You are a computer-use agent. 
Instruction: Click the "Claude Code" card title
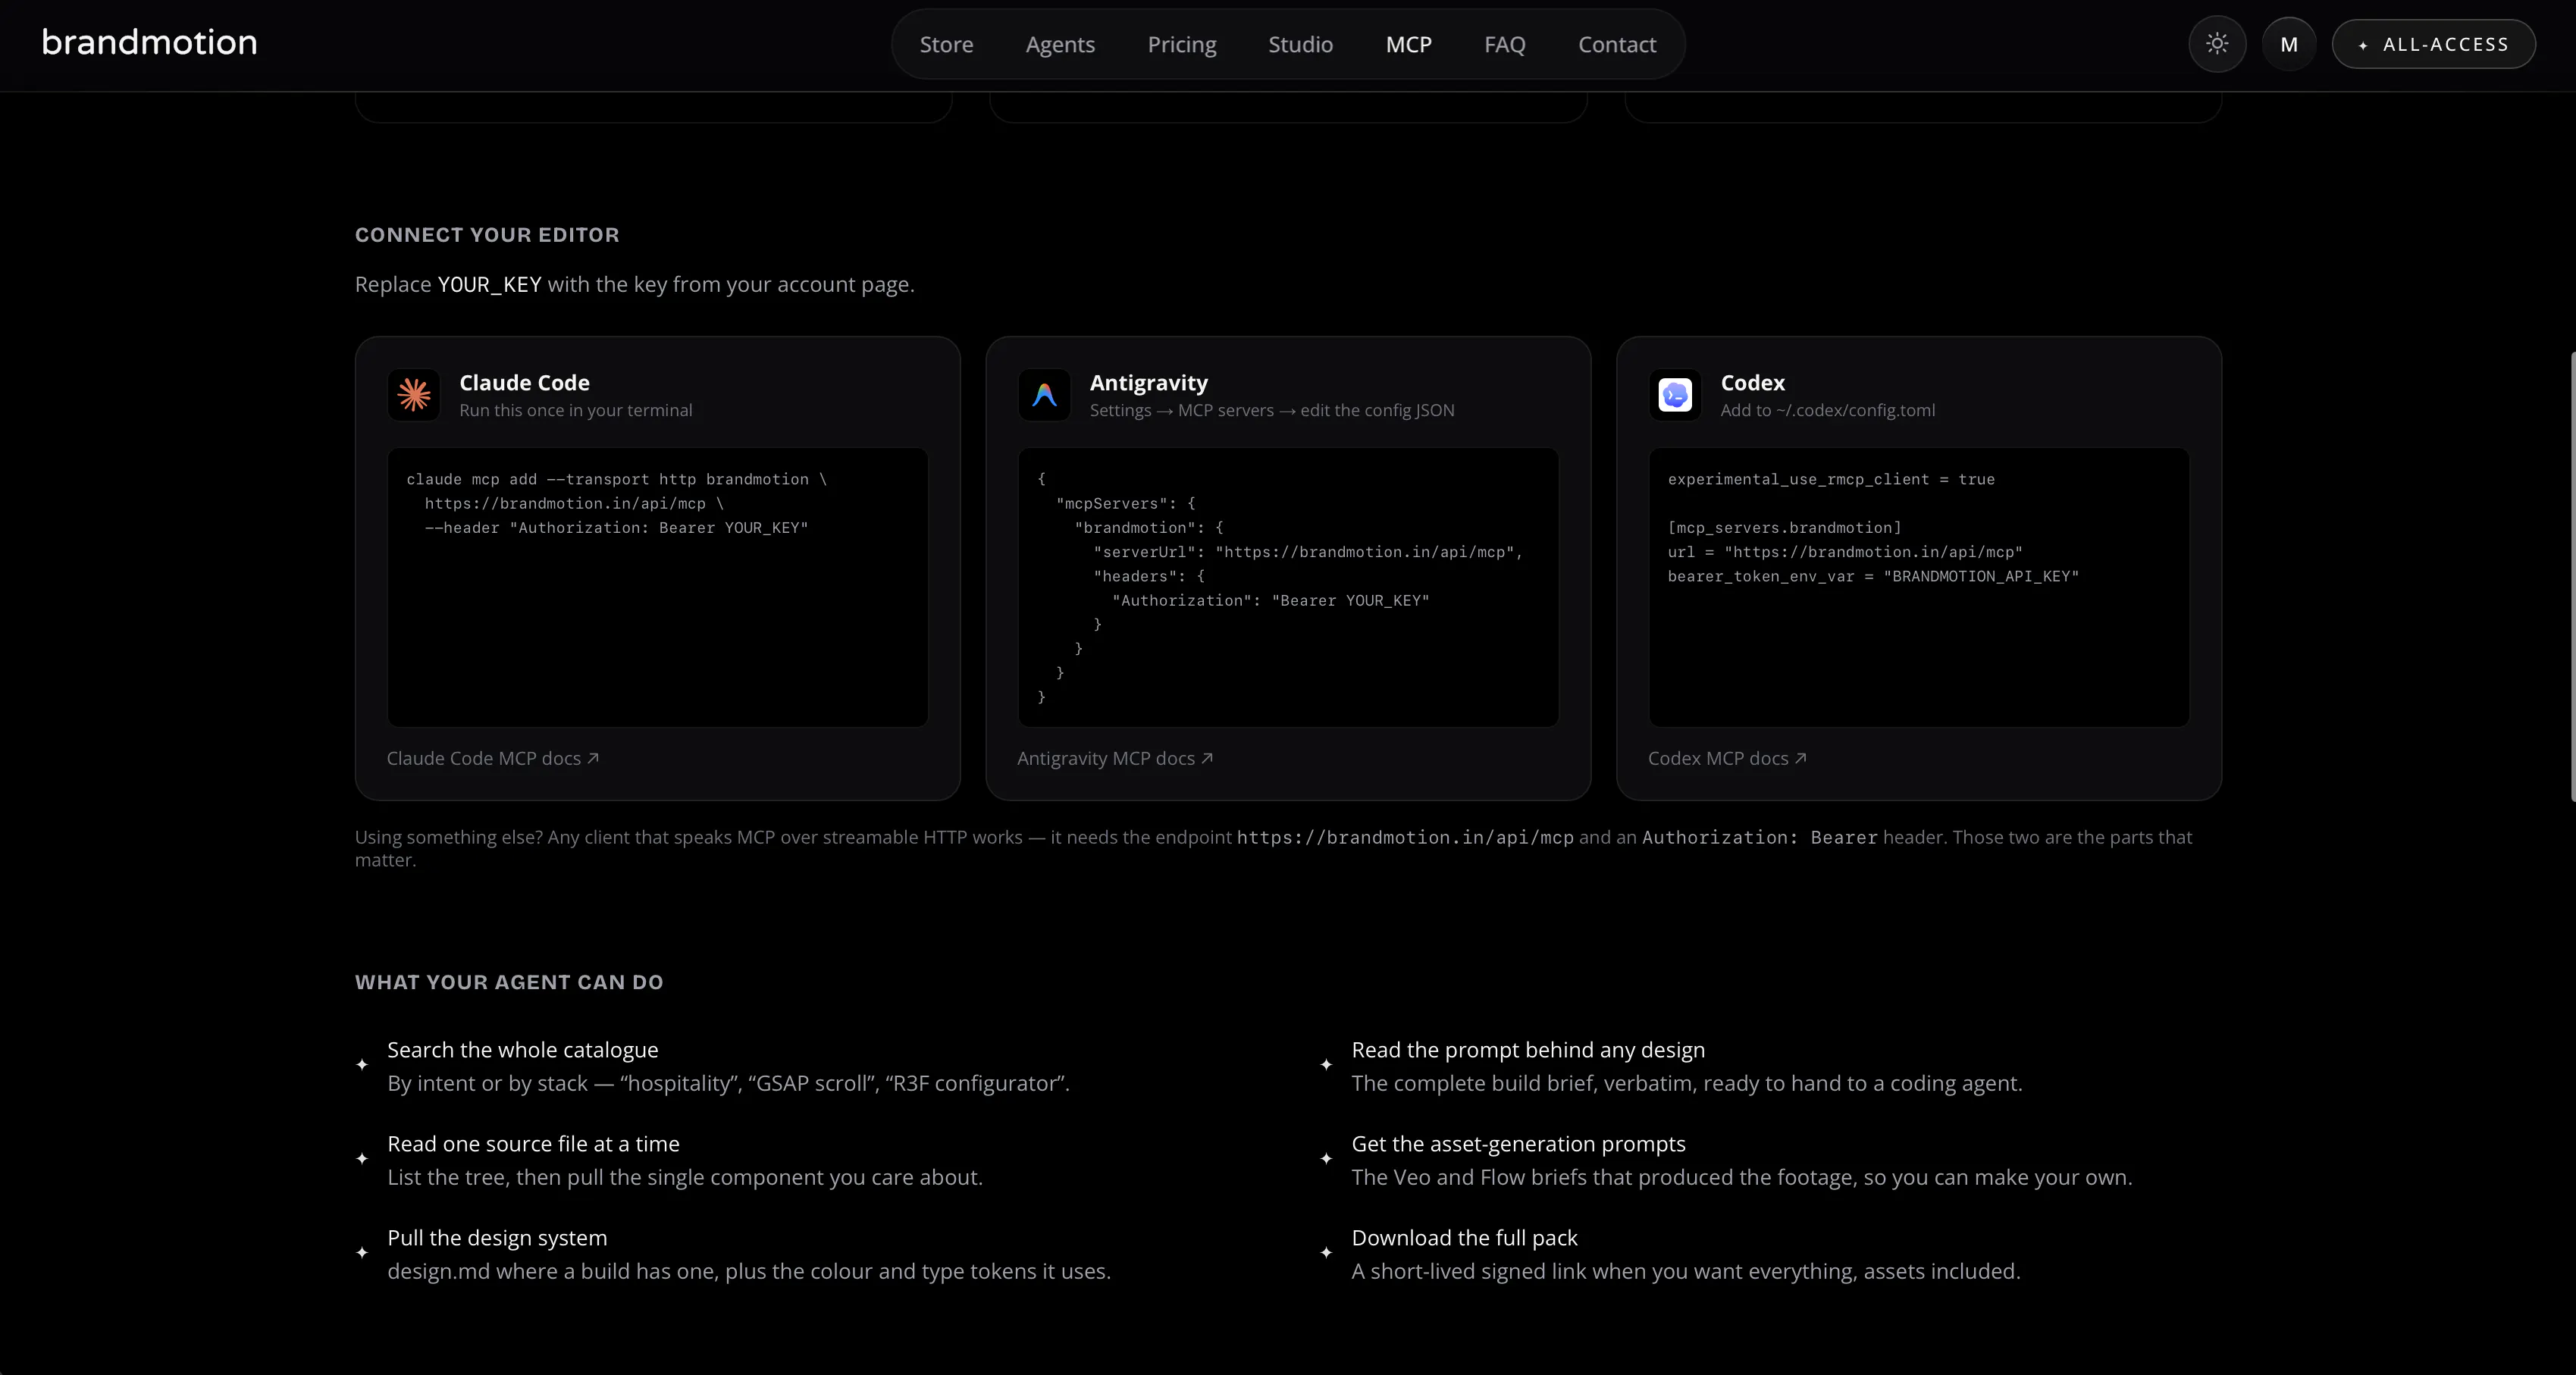524,382
